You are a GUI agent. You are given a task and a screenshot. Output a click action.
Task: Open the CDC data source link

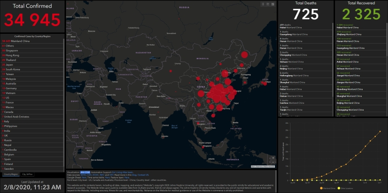89,175
